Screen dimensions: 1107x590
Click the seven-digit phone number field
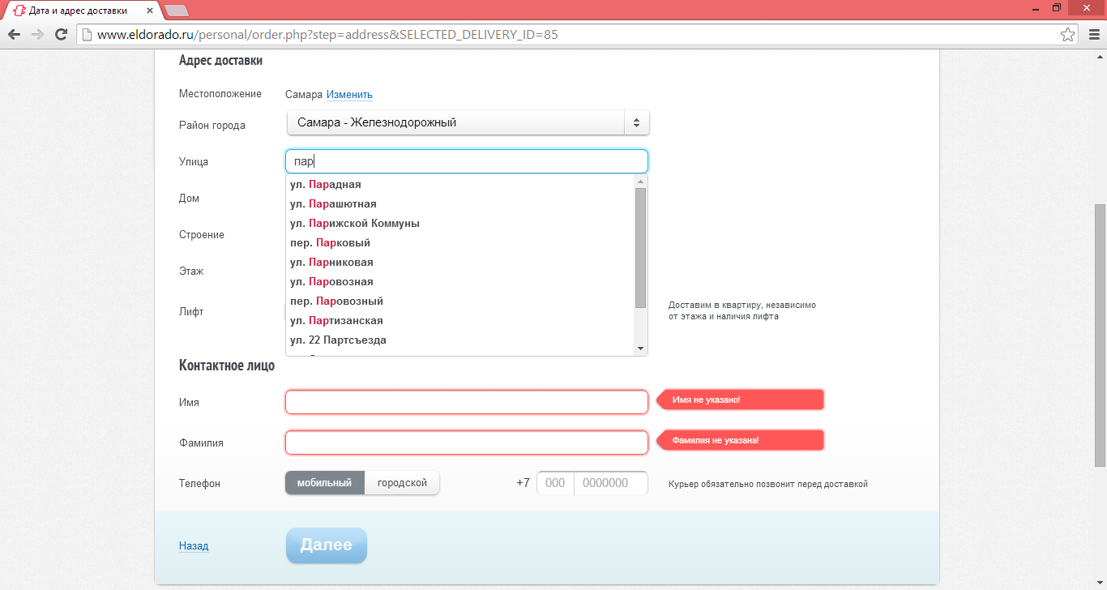(x=611, y=483)
